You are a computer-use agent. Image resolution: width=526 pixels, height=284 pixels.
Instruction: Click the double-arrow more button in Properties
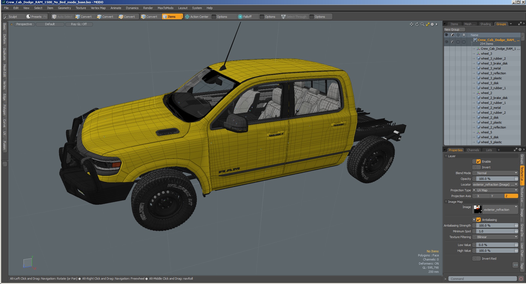click(515, 265)
